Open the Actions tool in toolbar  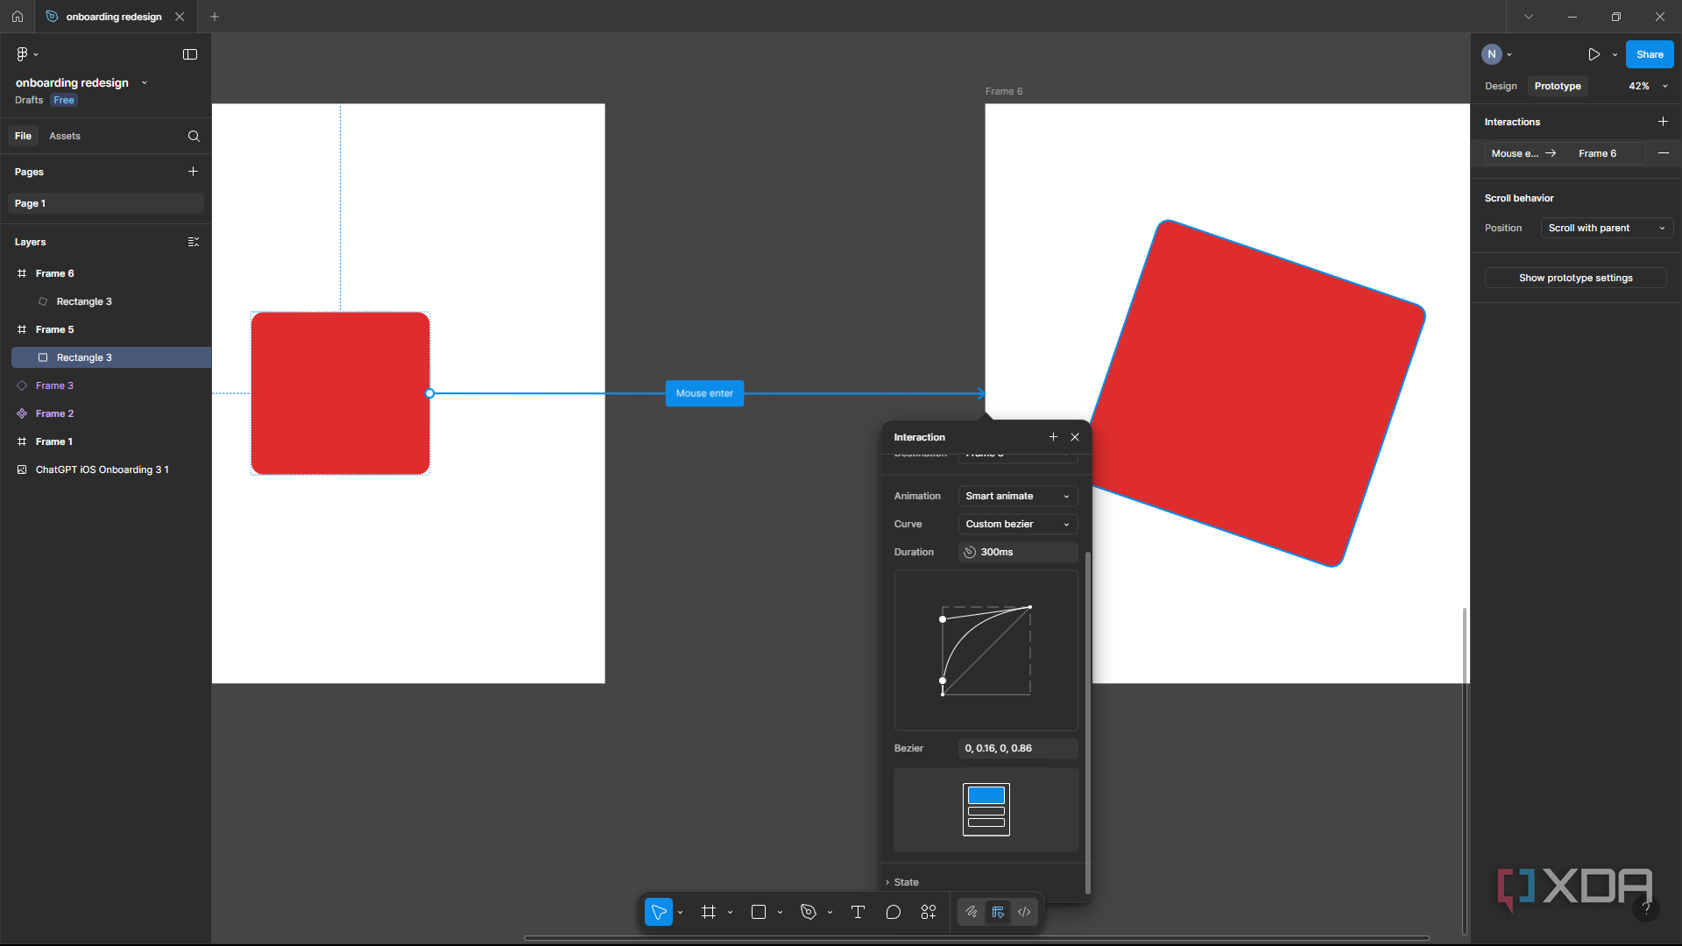(929, 912)
